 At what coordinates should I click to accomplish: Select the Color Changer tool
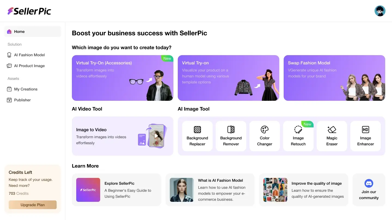tap(264, 136)
